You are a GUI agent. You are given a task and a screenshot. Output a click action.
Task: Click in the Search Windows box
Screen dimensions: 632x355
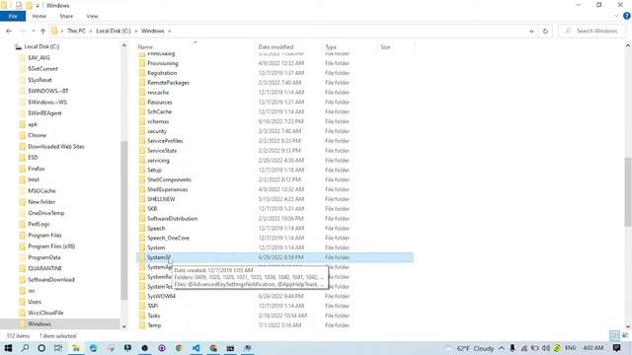click(x=592, y=31)
